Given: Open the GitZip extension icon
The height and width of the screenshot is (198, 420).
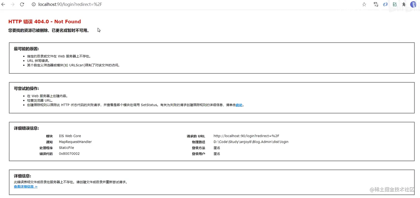Looking at the screenshot, I should pyautogui.click(x=376, y=4).
